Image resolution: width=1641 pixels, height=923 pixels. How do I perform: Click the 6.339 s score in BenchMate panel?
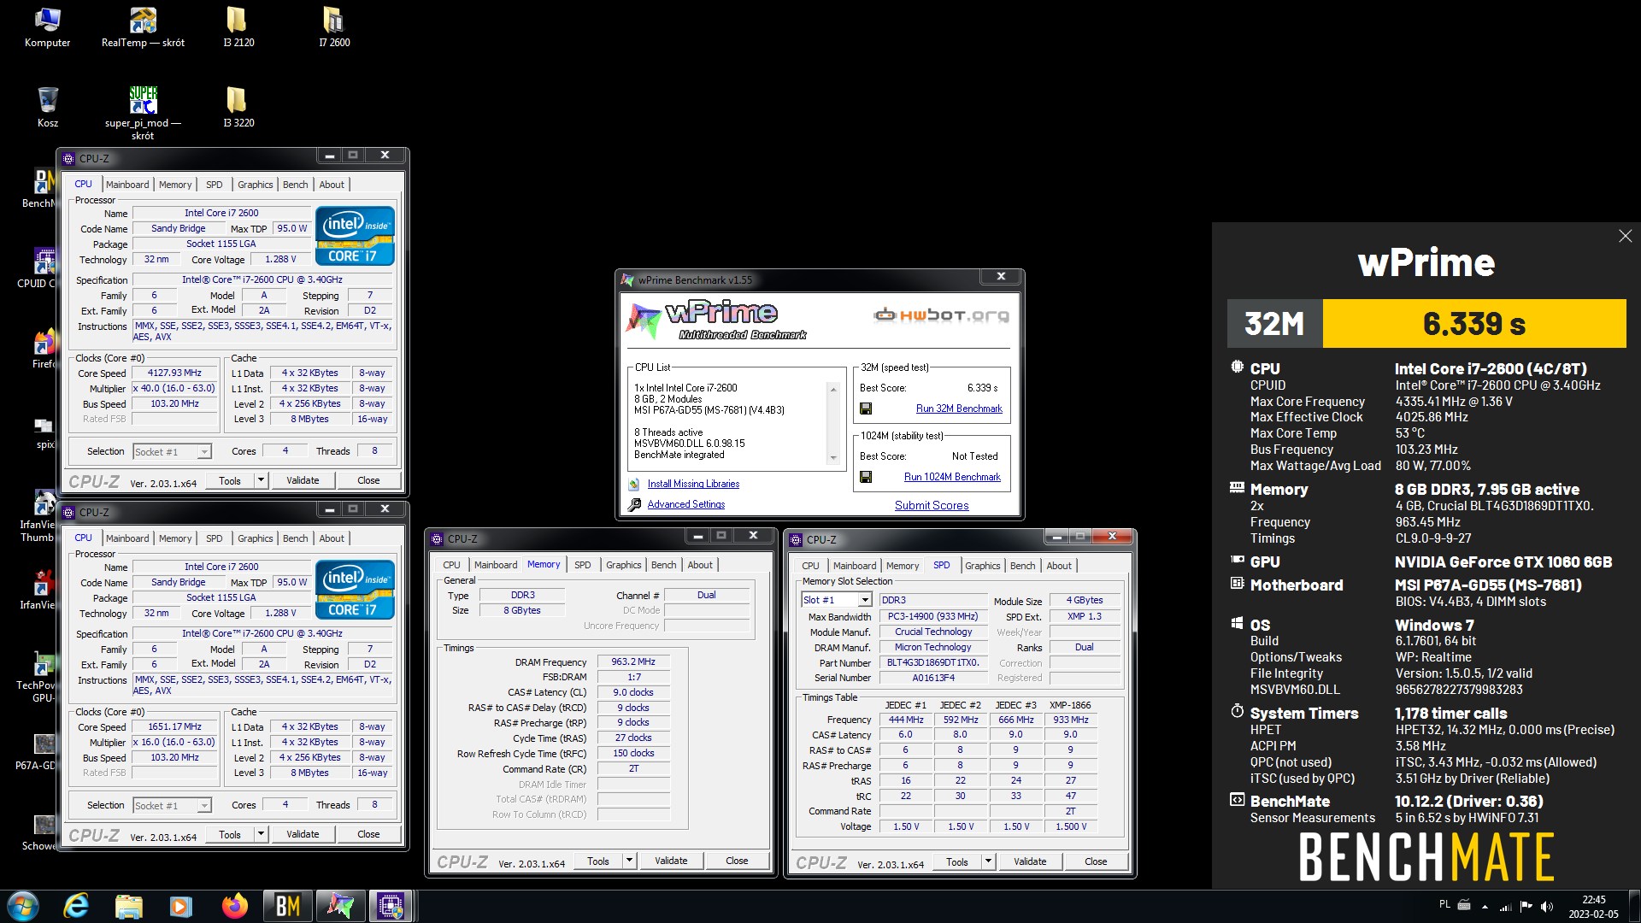[1474, 323]
